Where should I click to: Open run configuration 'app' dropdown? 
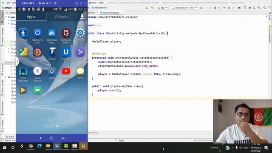(x=162, y=8)
